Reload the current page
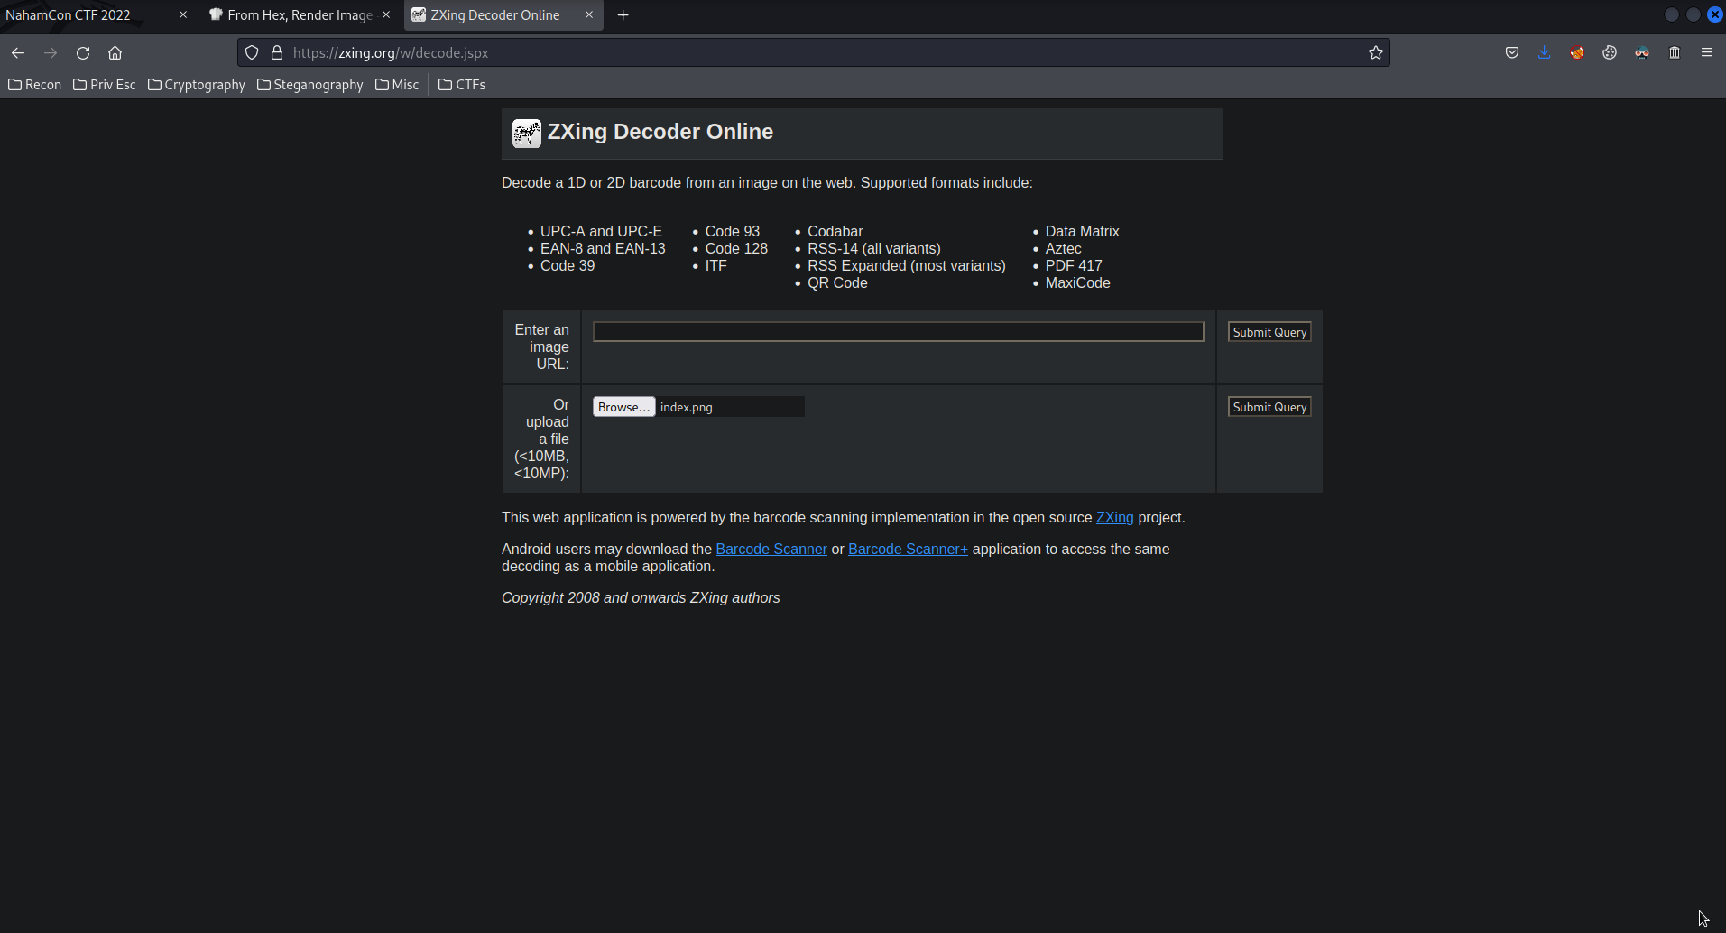 pos(83,53)
